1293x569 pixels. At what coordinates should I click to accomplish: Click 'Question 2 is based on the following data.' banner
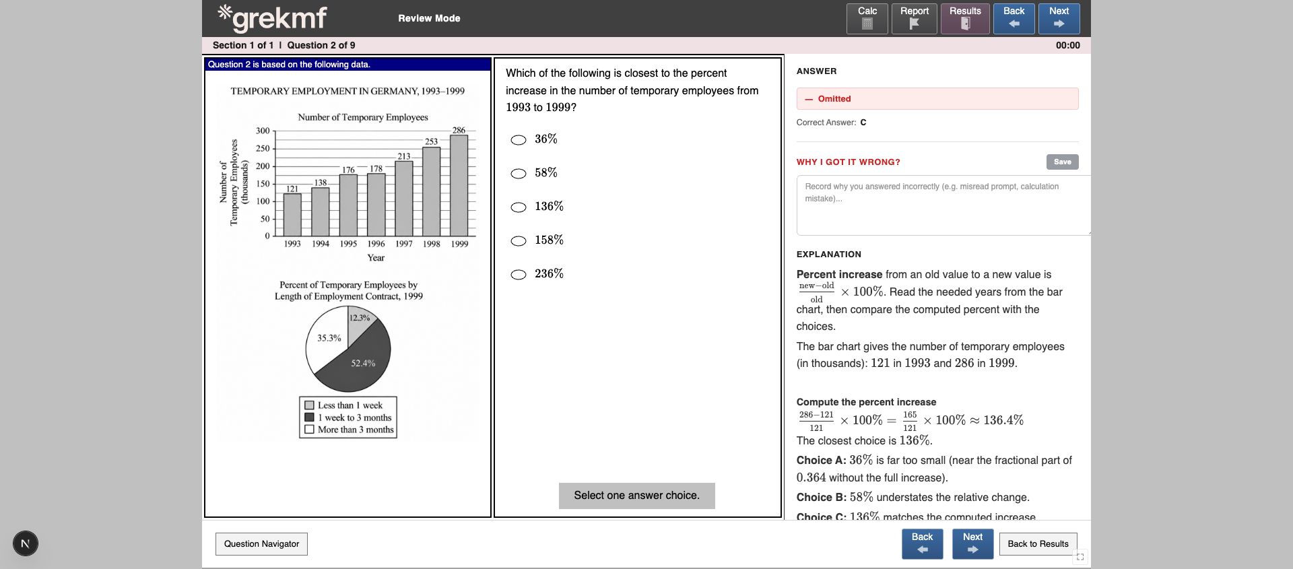pos(347,65)
